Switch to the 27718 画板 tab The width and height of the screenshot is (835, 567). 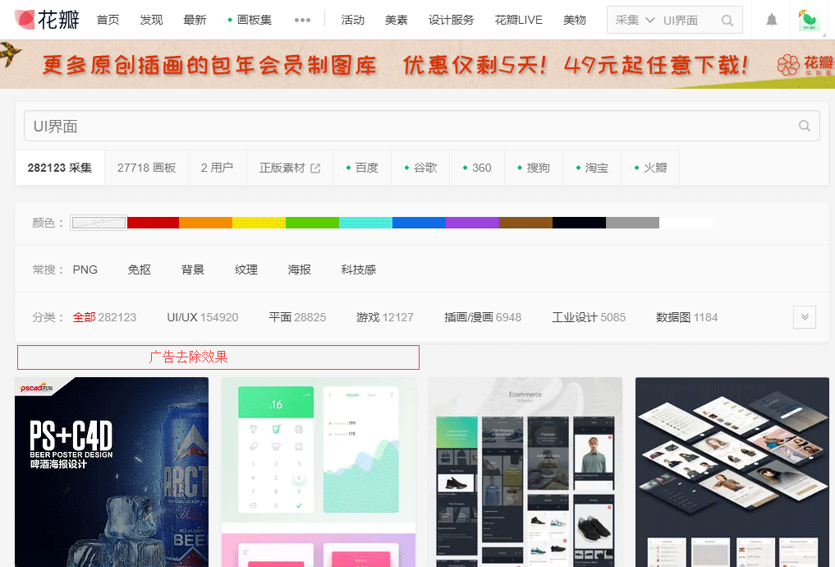[146, 168]
